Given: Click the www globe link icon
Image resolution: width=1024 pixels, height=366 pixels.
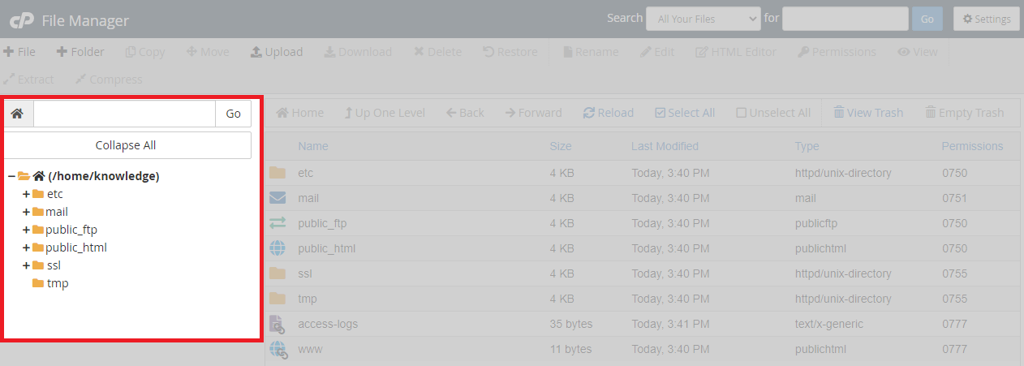Looking at the screenshot, I should pos(278,350).
